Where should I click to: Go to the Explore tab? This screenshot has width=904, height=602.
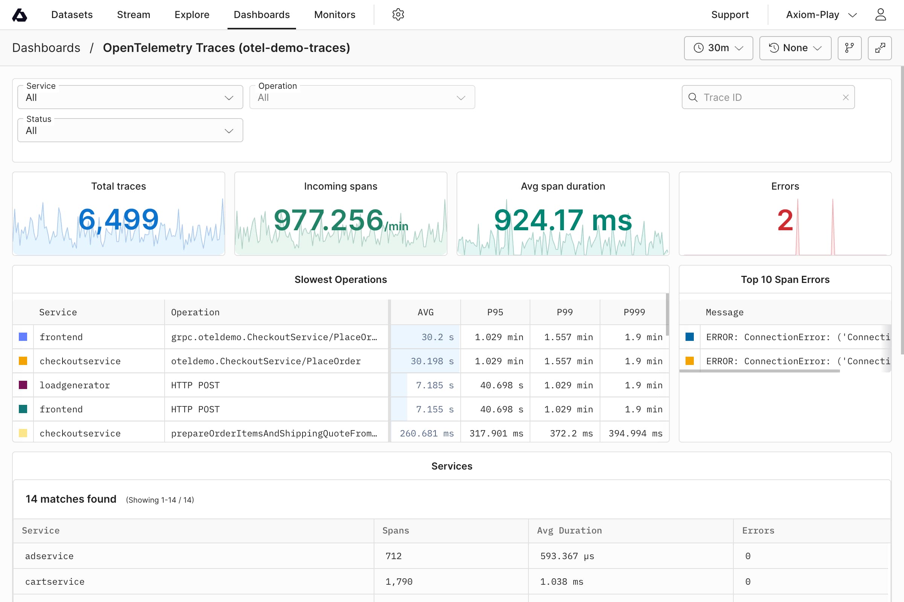[x=192, y=15]
